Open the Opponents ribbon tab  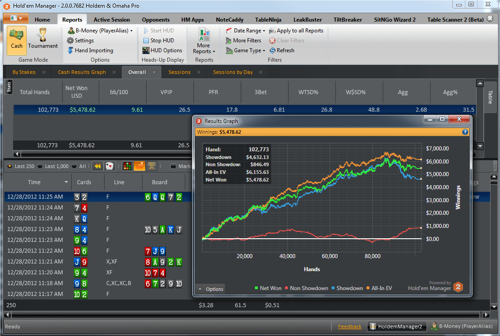coord(156,20)
